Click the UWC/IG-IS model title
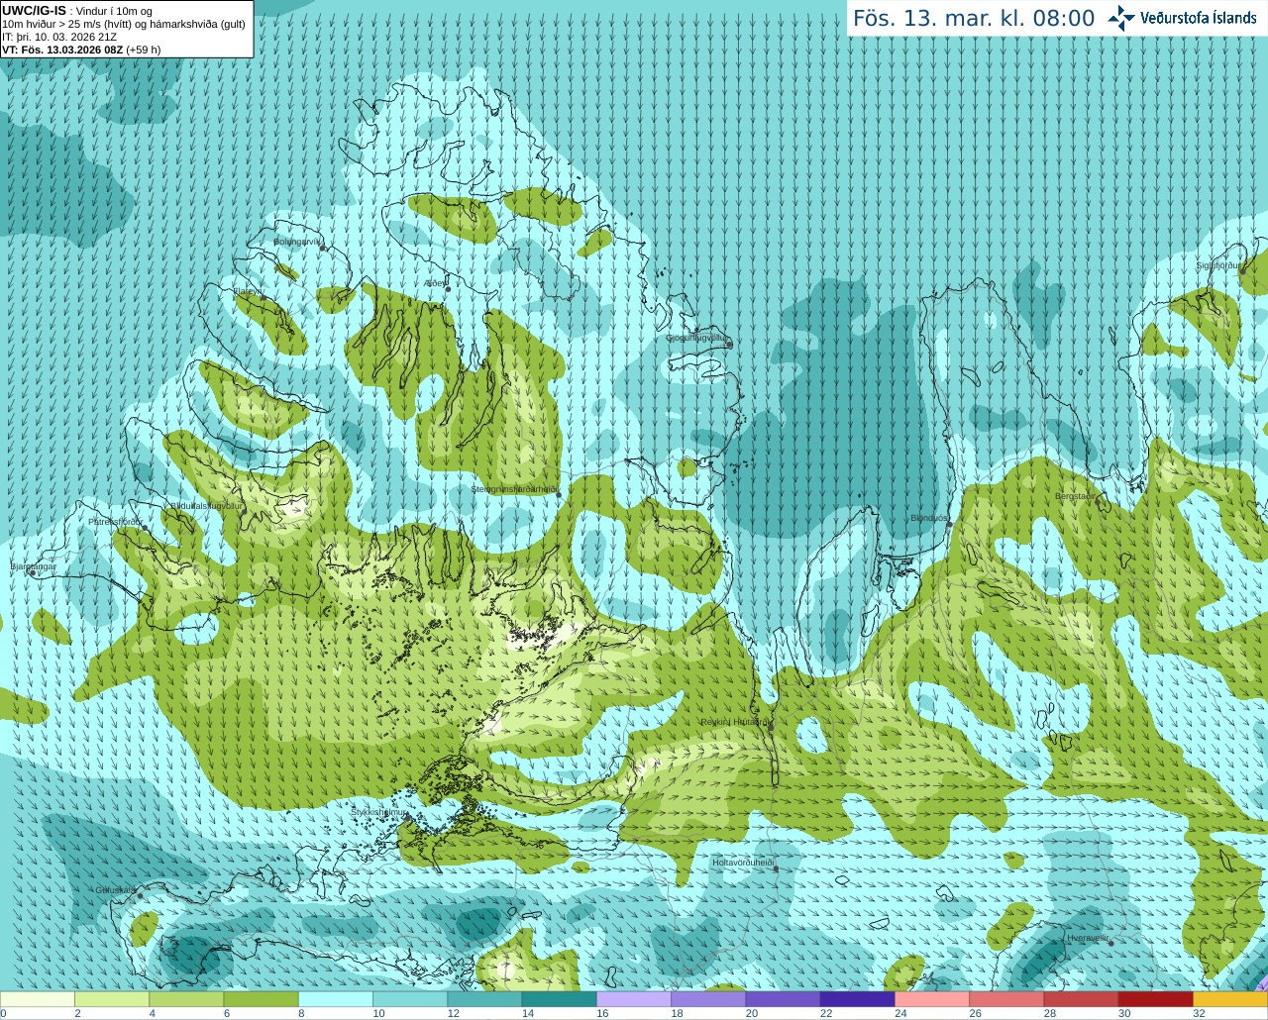Image resolution: width=1268 pixels, height=1020 pixels. (x=34, y=11)
